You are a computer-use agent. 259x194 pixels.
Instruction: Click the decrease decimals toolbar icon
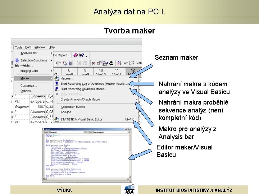tap(85, 63)
